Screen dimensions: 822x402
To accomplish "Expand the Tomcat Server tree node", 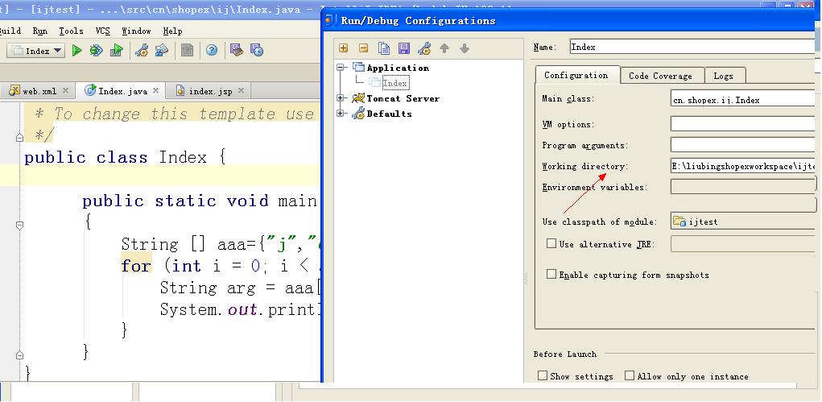I will pyautogui.click(x=341, y=98).
